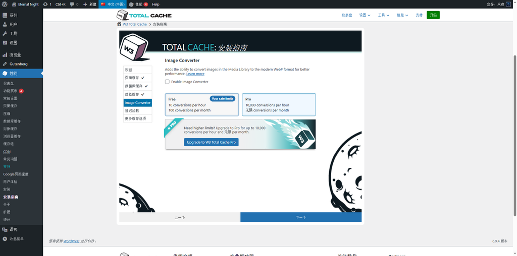Select the 数据库缓存 step in the guide

click(x=138, y=86)
